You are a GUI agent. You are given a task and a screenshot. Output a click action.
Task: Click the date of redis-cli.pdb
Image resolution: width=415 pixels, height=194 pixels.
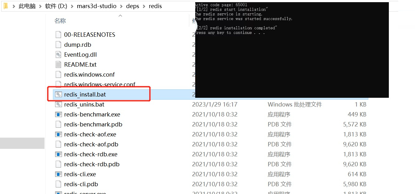tap(215, 184)
